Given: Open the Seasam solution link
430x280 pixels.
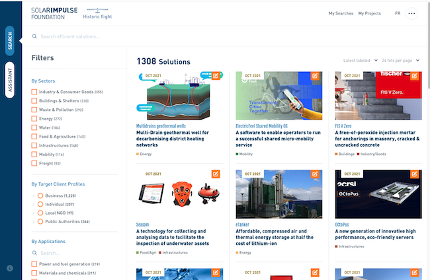Looking at the screenshot, I should point(143,225).
